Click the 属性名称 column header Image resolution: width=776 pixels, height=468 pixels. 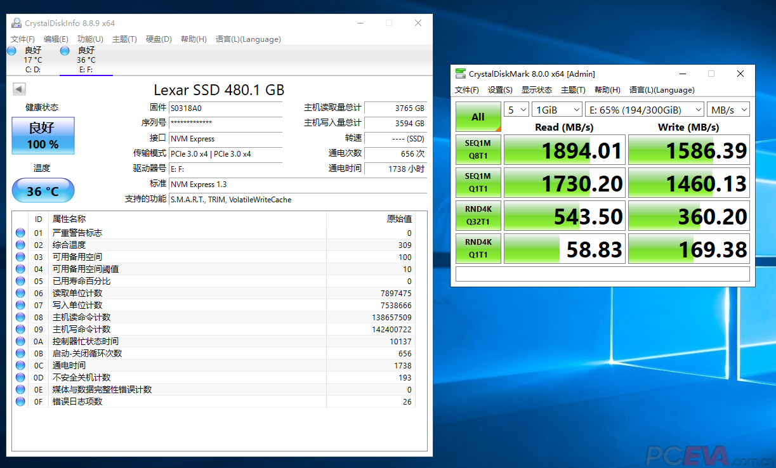pos(187,219)
